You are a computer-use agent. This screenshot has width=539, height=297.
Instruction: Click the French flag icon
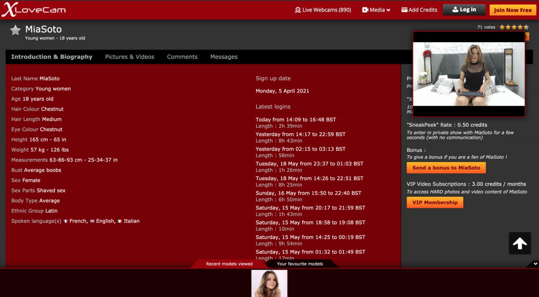[66, 221]
